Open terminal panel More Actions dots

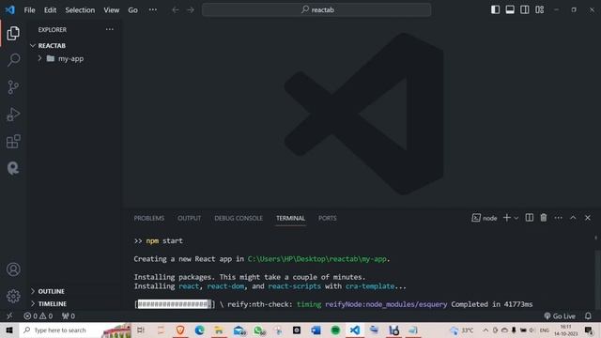point(558,218)
